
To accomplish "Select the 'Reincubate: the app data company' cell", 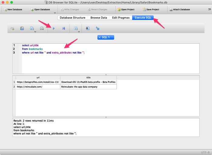I will (x=88, y=87).
